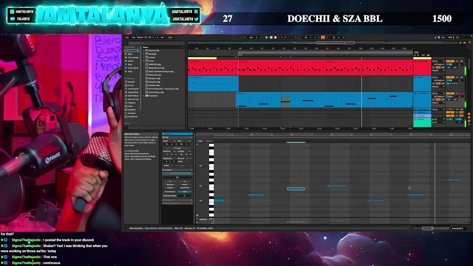473x266 pixels.
Task: Click the Capture MIDI icon
Action: 292,37
